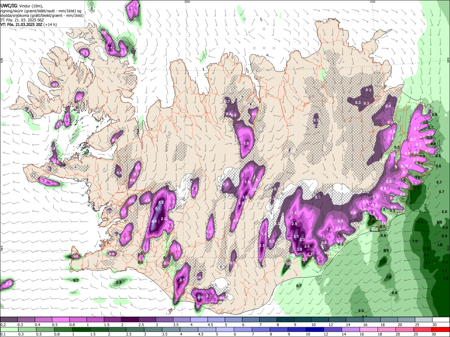Click the white swatch above 30 in snow legend
The width and height of the screenshot is (450, 337).
pyautogui.click(x=441, y=319)
